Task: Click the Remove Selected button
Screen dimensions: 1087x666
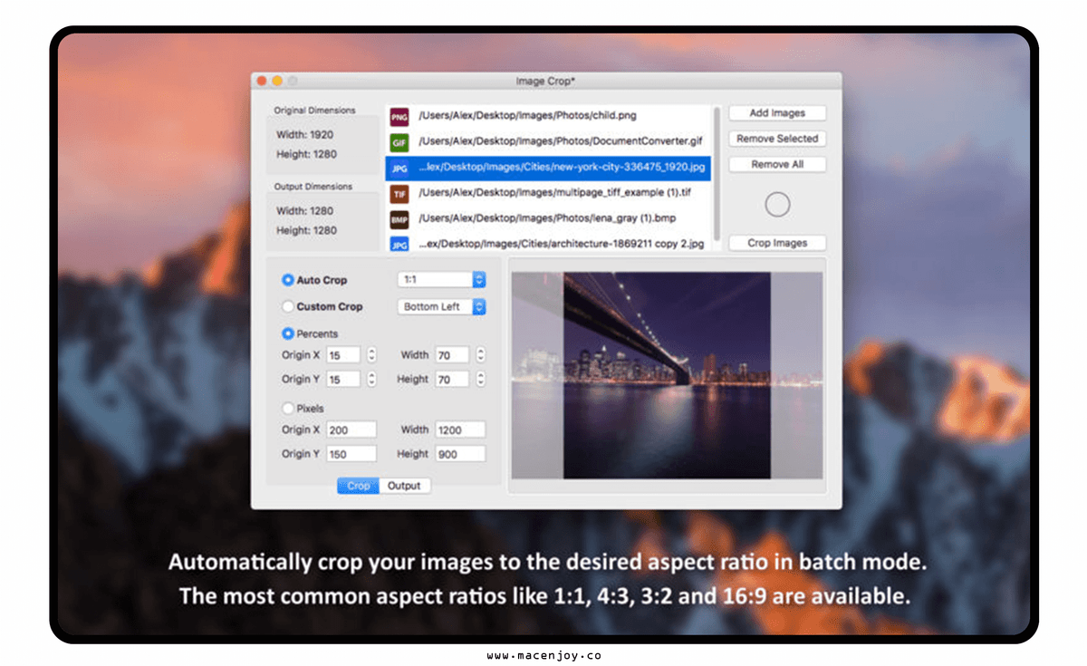Action: click(x=777, y=139)
